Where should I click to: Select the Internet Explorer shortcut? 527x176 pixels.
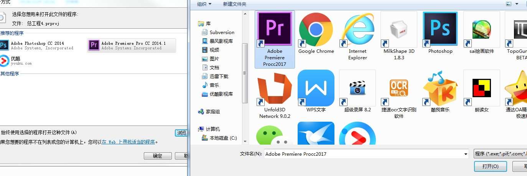click(x=357, y=36)
